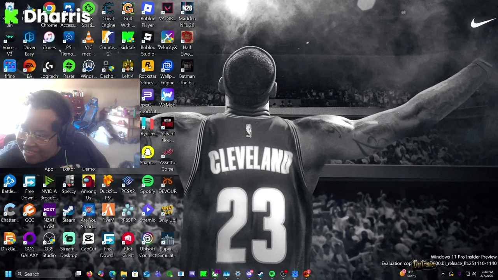Launch Left 4 Dead desktop shortcut

tap(128, 69)
